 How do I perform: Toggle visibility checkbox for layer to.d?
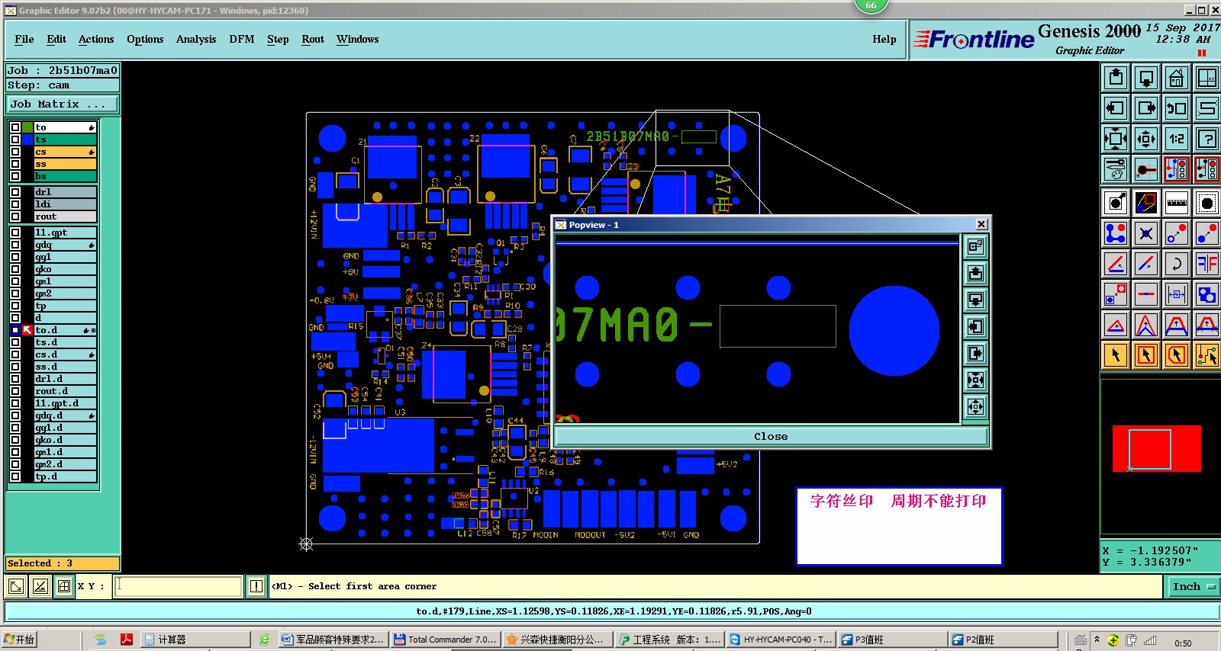pyautogui.click(x=15, y=330)
